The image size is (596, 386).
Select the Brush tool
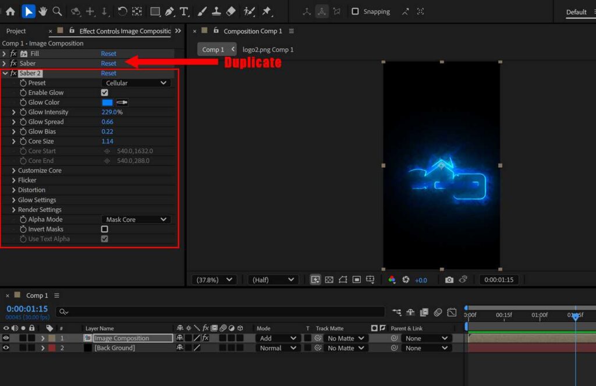202,12
